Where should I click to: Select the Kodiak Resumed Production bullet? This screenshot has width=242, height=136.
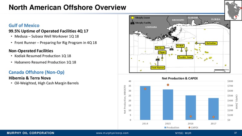[x=43, y=56]
